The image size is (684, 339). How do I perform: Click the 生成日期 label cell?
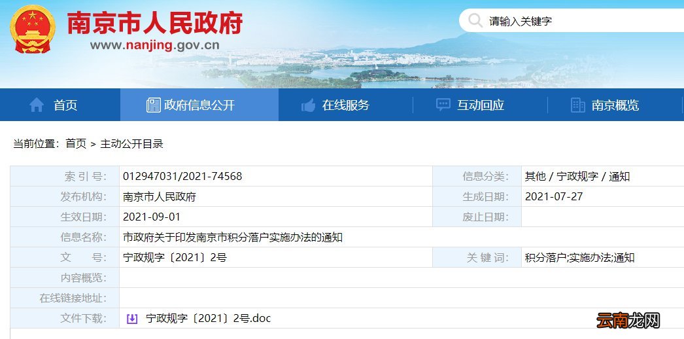[477, 196]
